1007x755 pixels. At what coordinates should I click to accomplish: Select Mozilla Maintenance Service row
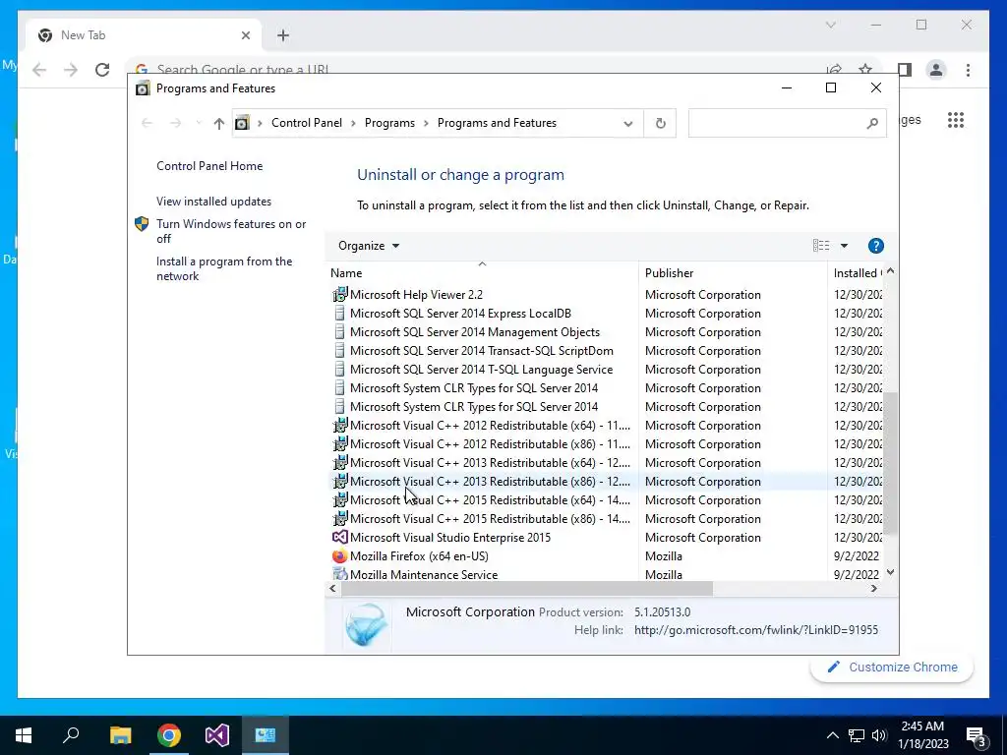pos(604,574)
